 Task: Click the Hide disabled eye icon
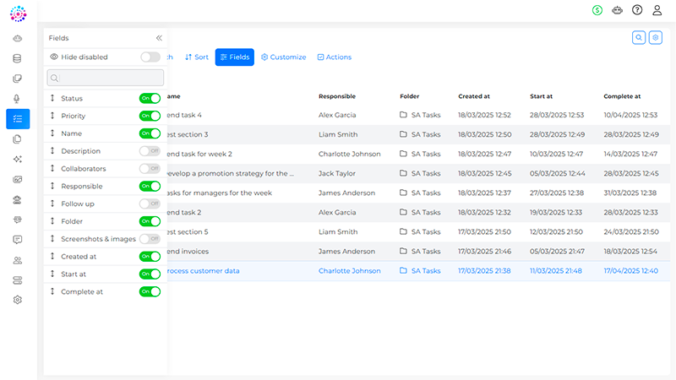click(x=54, y=57)
